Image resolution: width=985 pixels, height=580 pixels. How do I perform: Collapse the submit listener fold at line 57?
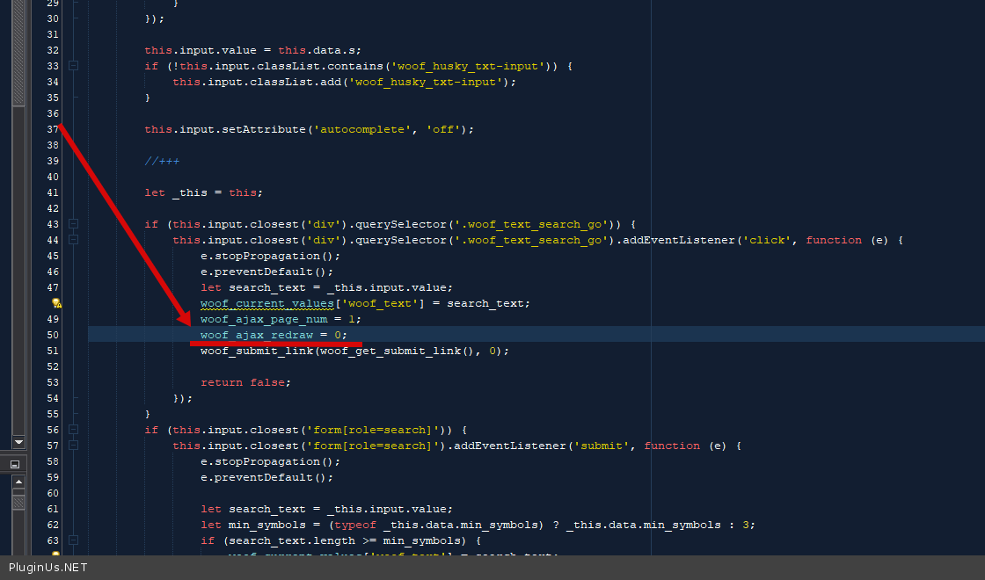pyautogui.click(x=73, y=446)
